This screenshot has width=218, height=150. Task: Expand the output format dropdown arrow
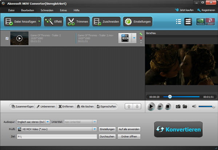click(134, 38)
